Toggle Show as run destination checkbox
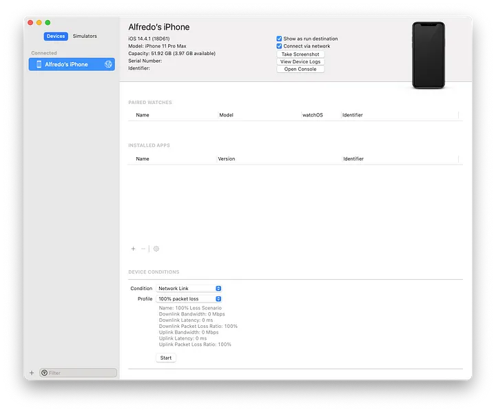This screenshot has height=412, width=496. [279, 39]
